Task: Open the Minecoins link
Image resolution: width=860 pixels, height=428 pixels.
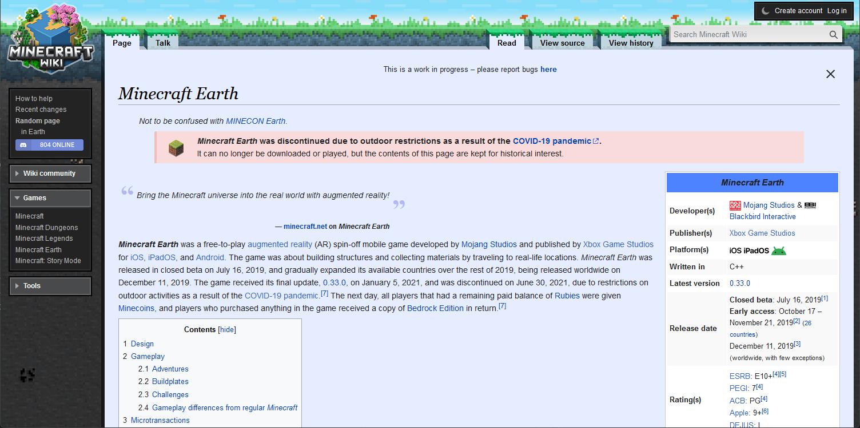Action: (x=137, y=309)
